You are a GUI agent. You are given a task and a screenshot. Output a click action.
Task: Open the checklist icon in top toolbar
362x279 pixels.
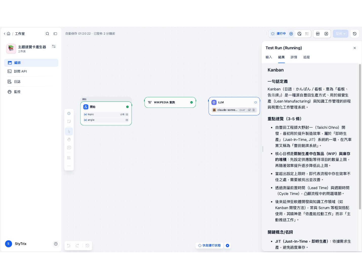(x=307, y=34)
